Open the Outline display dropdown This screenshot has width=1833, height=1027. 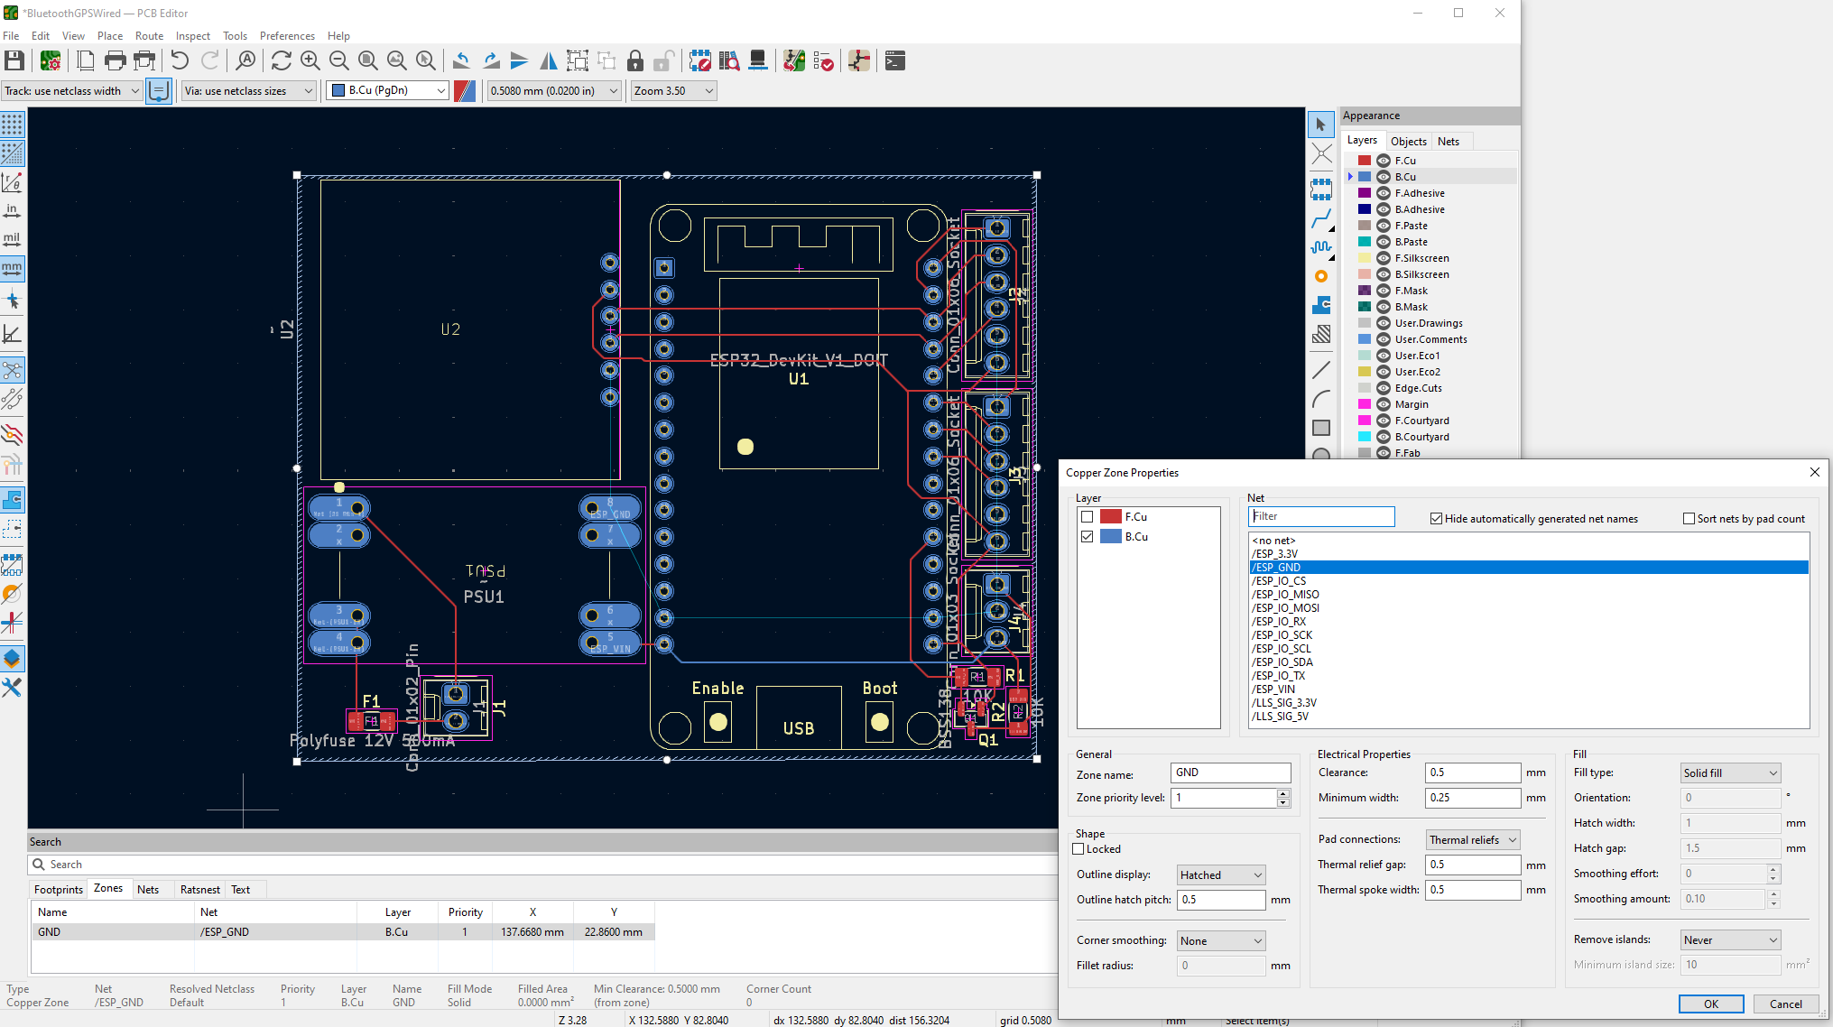coord(1221,875)
